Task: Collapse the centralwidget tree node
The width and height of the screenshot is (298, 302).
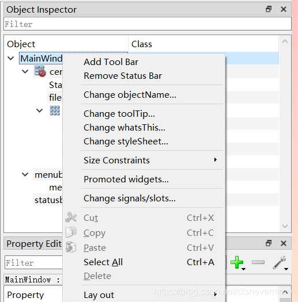Action: [25, 72]
